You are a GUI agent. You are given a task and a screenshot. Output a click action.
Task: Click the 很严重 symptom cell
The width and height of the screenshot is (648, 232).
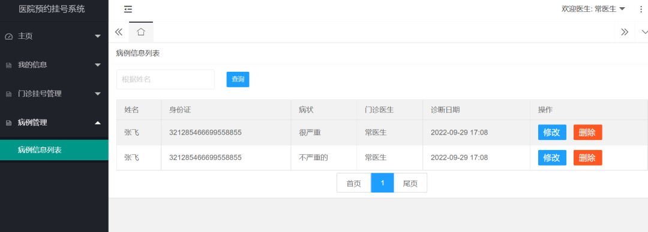tap(310, 133)
